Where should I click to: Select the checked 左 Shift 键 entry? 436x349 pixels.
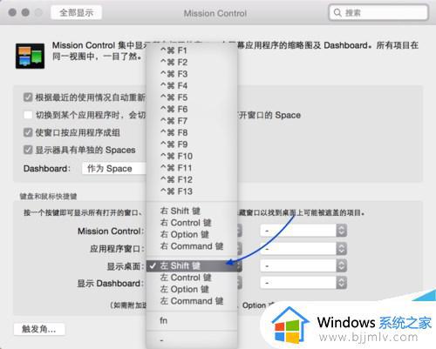click(192, 265)
